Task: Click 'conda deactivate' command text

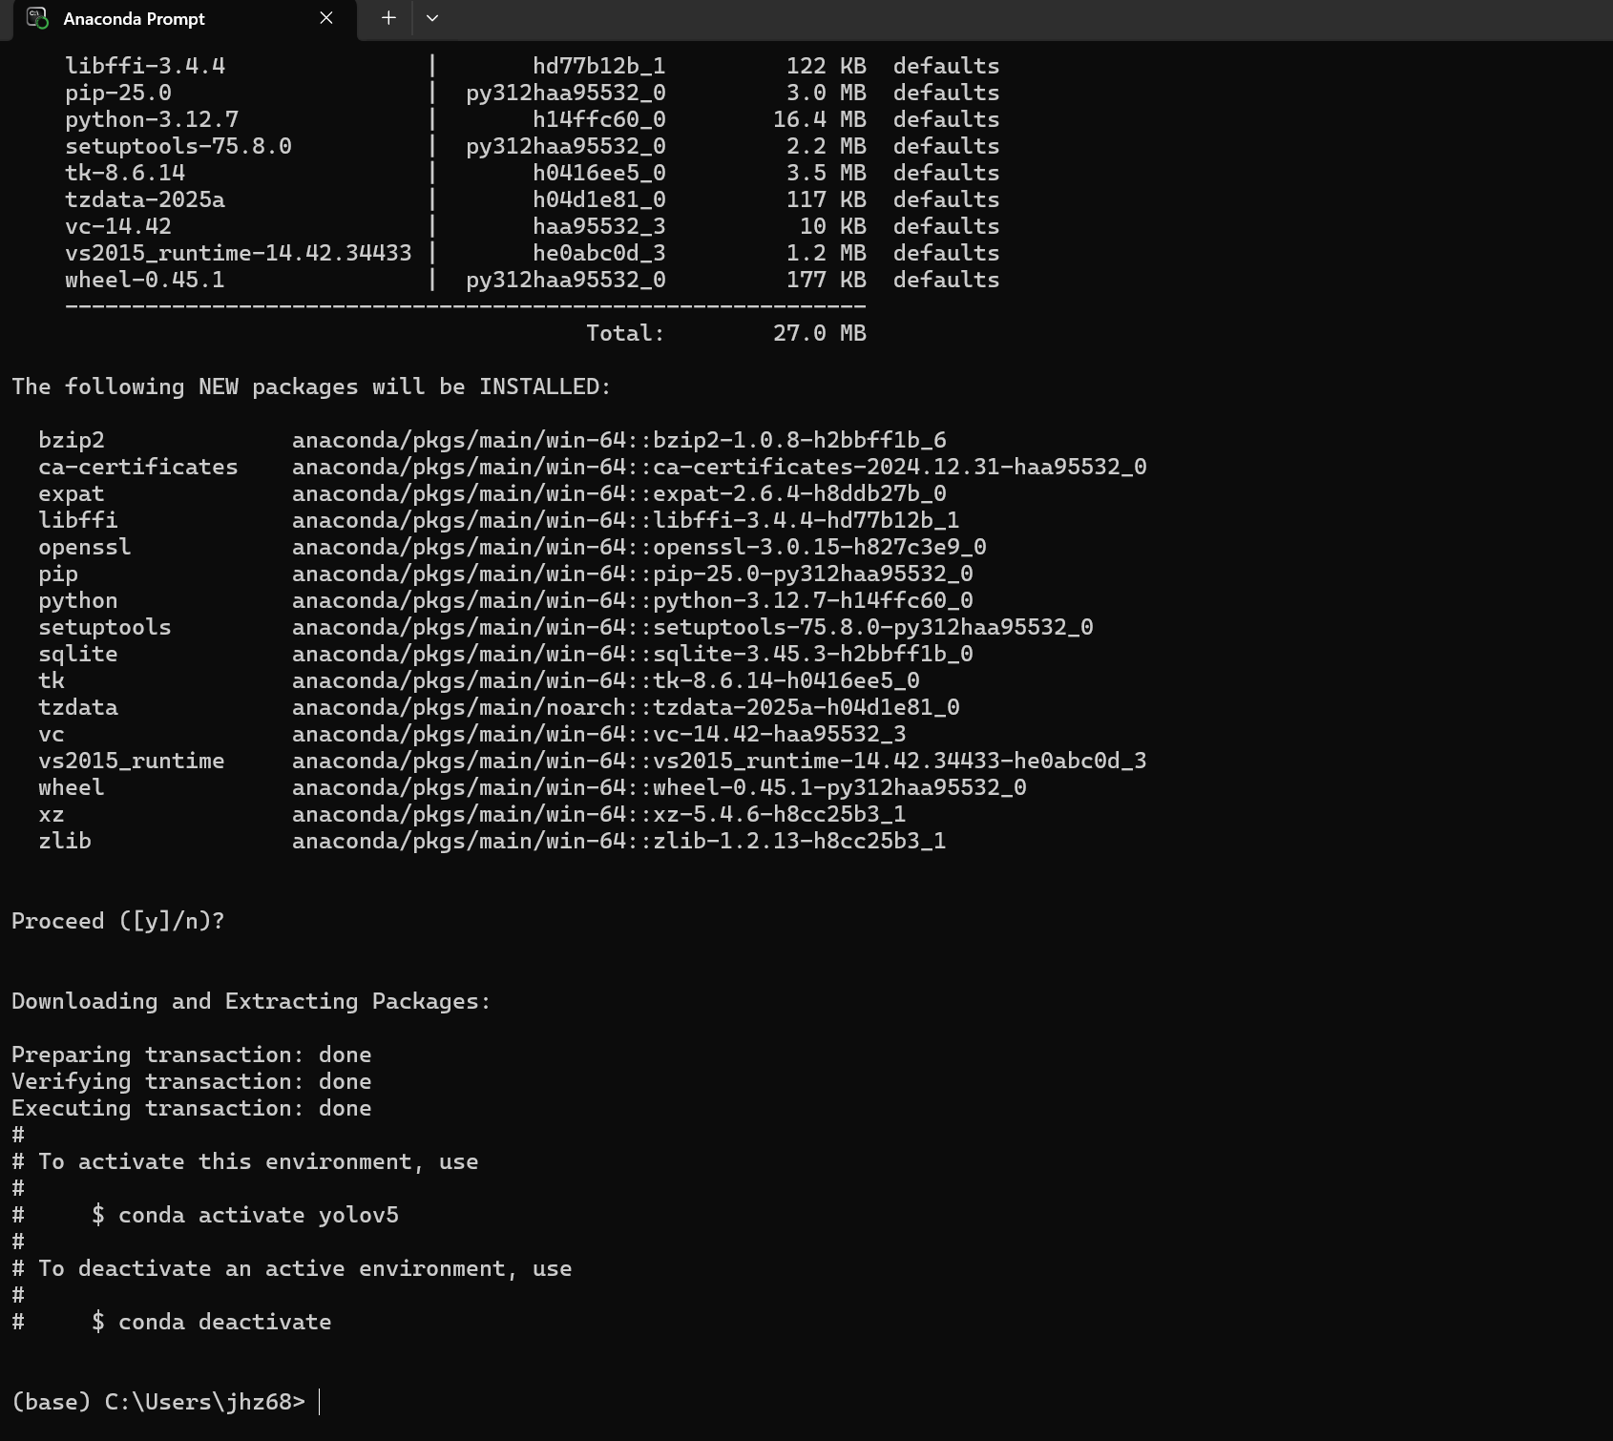Action: pyautogui.click(x=225, y=1322)
